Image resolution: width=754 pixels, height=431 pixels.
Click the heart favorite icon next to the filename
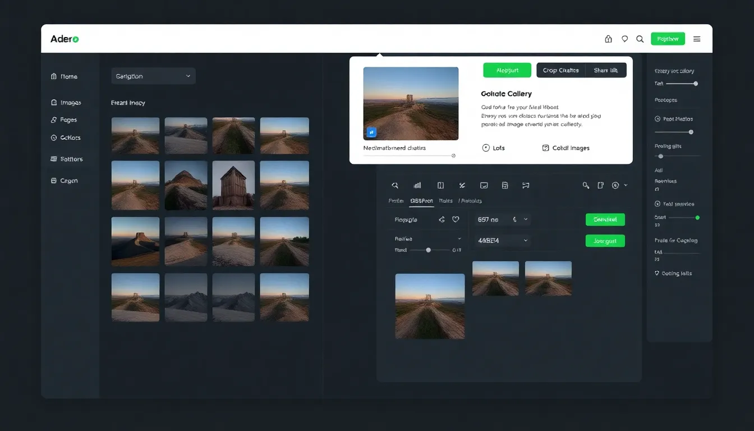(x=456, y=219)
